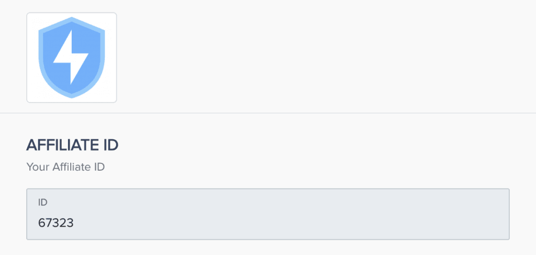Screen dimensions: 536x255
Task: Click the AFFILIATE ID section heading
Action: click(72, 145)
